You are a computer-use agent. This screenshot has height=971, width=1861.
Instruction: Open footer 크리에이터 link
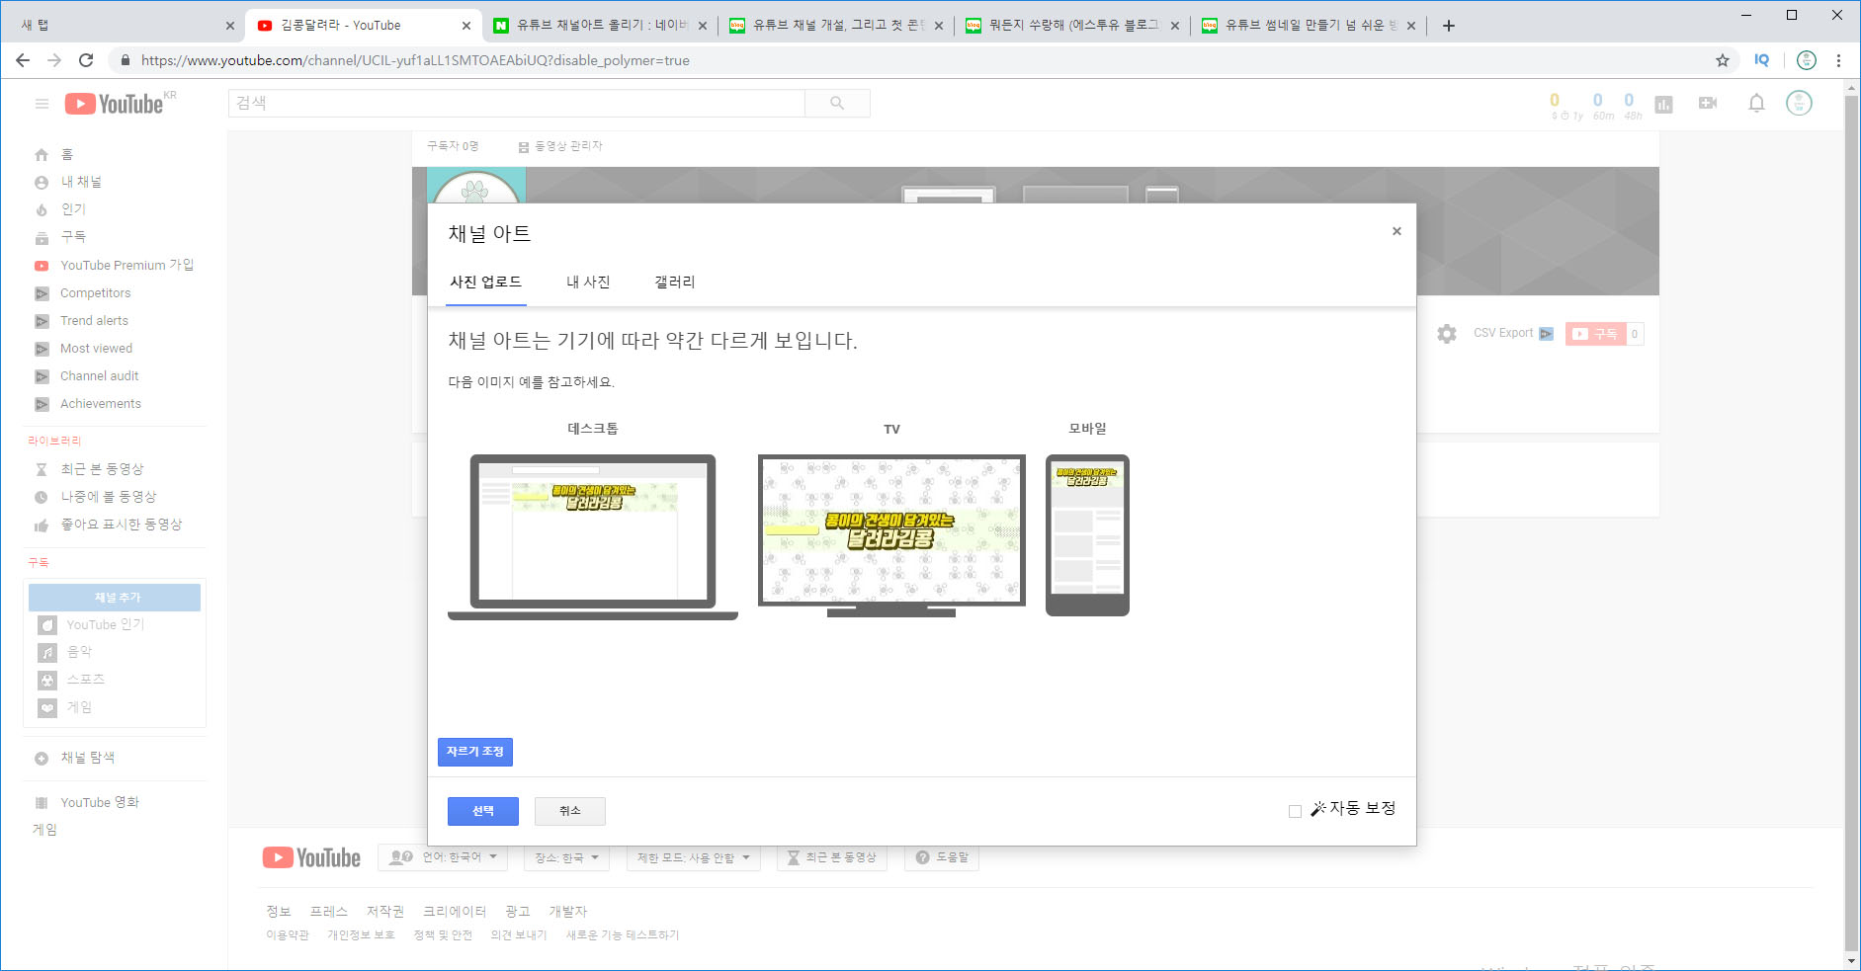click(x=455, y=911)
